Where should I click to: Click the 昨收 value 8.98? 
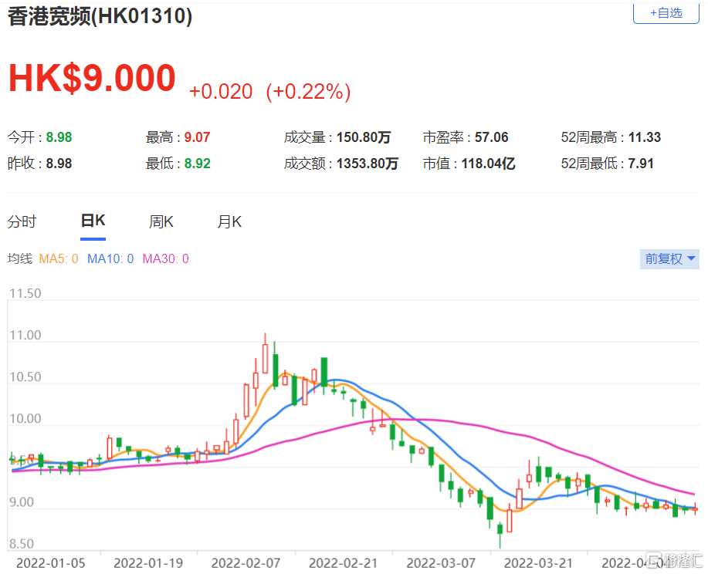tap(59, 164)
